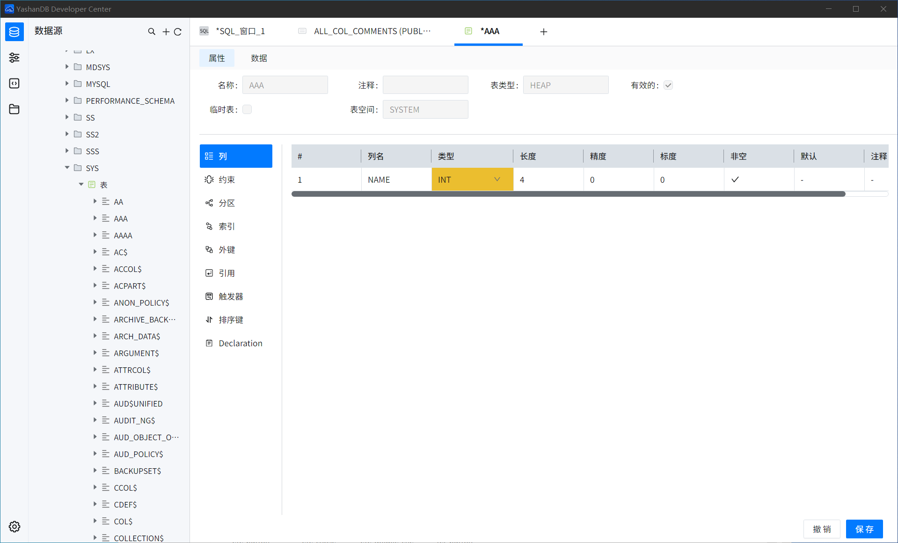This screenshot has width=898, height=543.
Task: Toggle the 有效的 checkbox
Action: pyautogui.click(x=668, y=85)
